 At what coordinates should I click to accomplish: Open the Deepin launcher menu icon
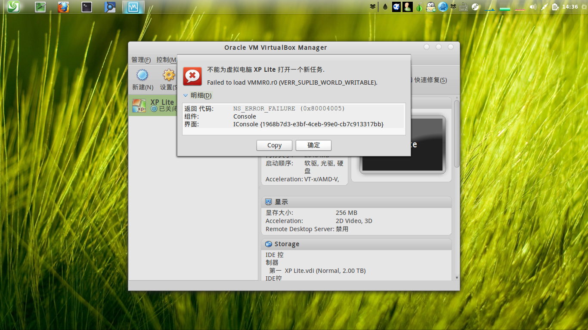(x=13, y=7)
